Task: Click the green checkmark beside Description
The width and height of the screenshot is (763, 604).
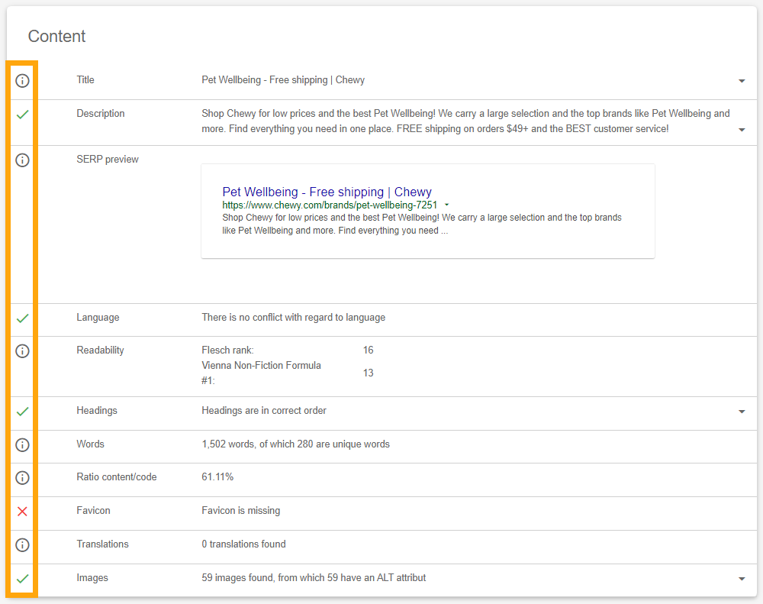Action: click(22, 115)
